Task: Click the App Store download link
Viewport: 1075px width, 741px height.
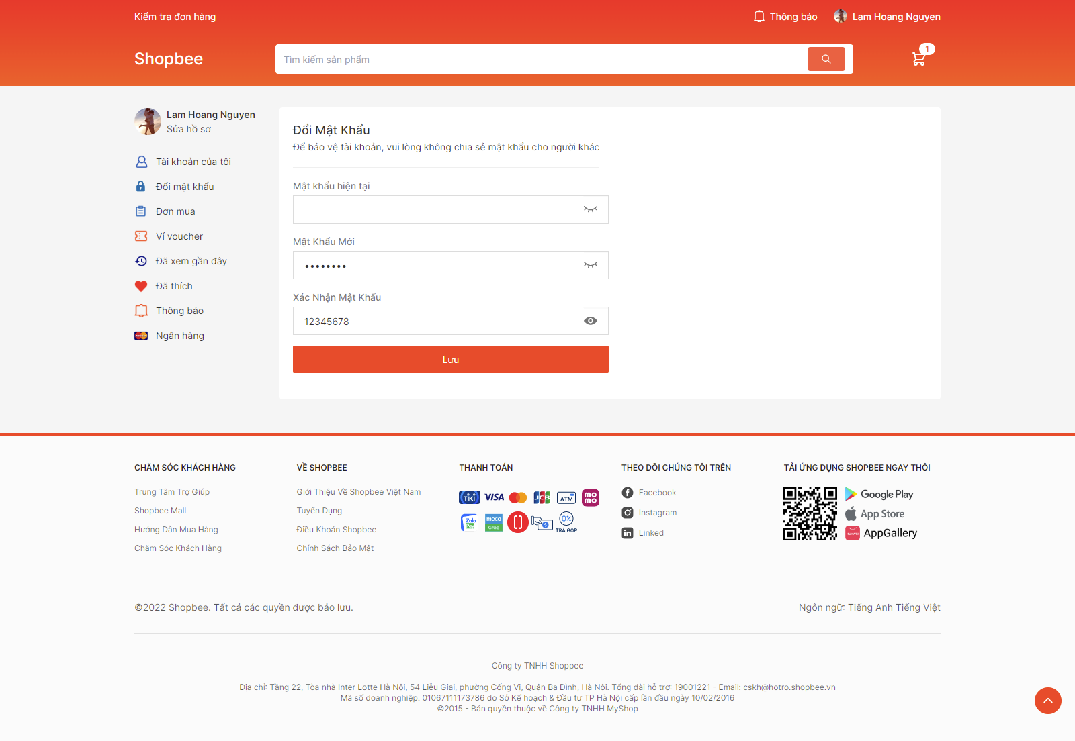Action: [875, 514]
